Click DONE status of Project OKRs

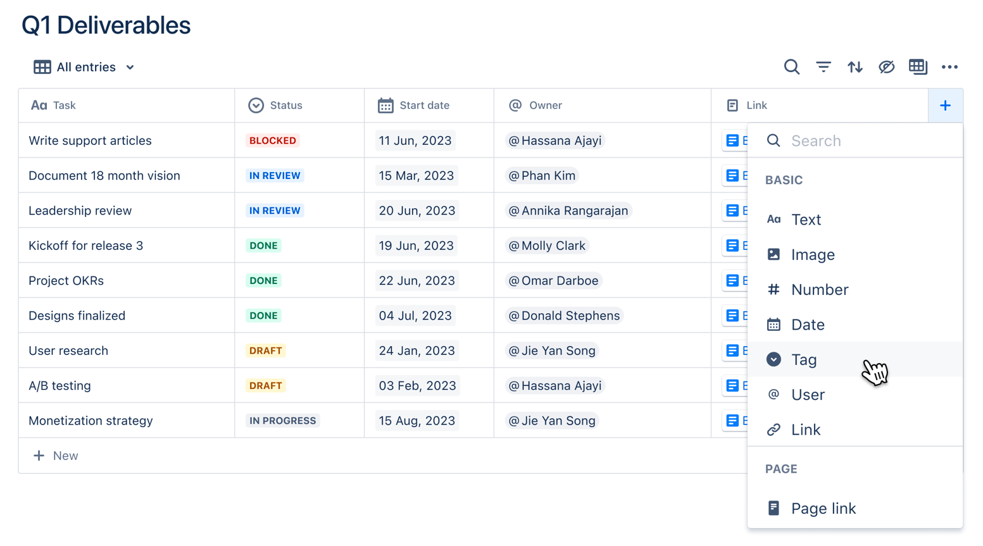(263, 280)
